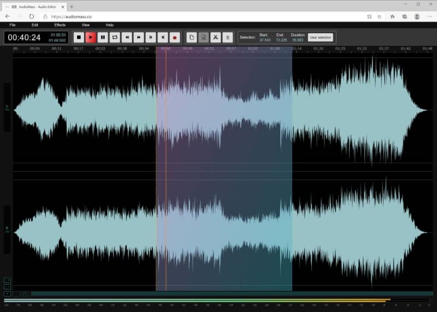Click the selection Duration value

[x=298, y=40]
